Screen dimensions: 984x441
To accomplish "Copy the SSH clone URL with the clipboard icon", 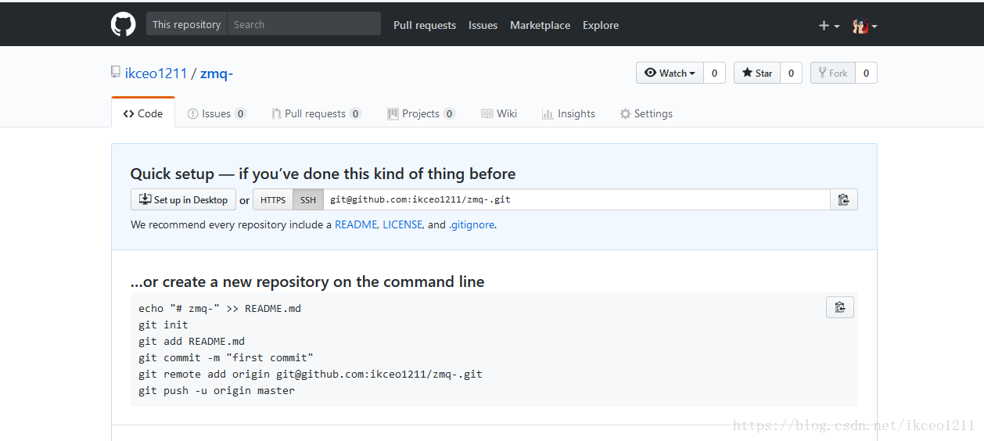I will [843, 199].
